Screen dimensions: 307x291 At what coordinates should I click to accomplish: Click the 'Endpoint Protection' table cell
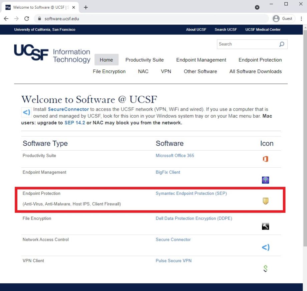pyautogui.click(x=41, y=194)
